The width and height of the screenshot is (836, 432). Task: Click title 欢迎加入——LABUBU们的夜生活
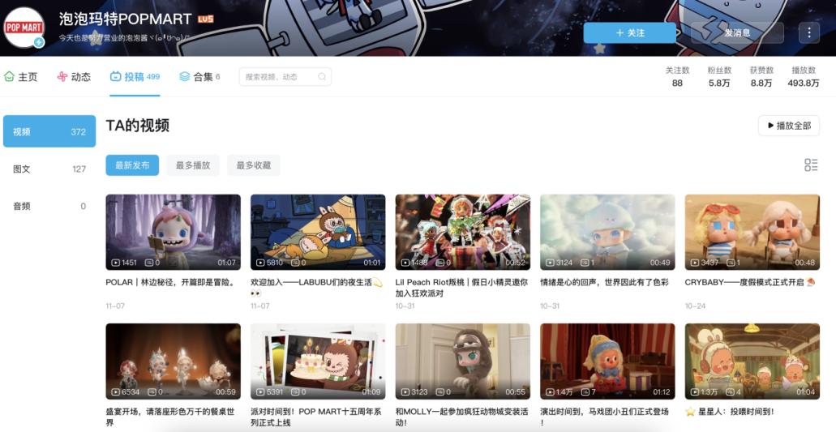pos(317,288)
